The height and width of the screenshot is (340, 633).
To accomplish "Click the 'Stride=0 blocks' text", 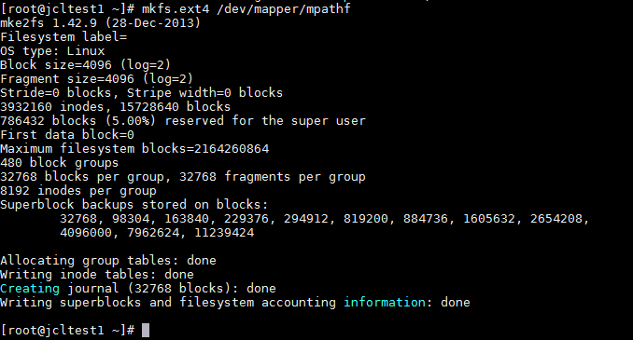I will click(x=56, y=92).
